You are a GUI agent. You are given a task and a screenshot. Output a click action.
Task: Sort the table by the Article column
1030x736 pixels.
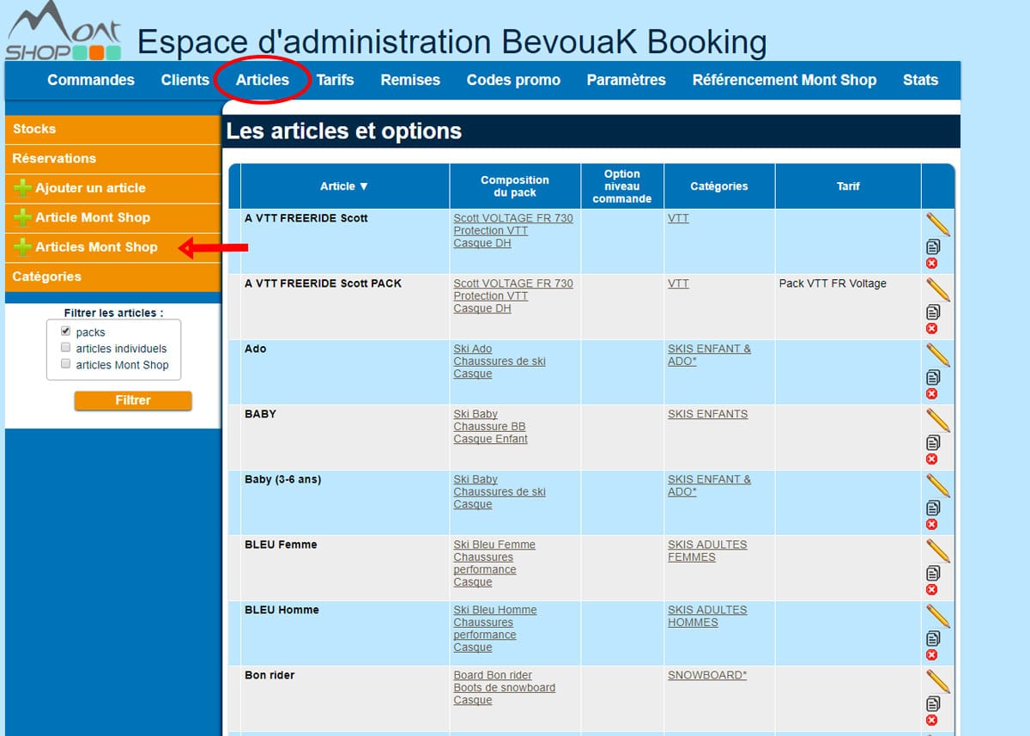click(x=344, y=186)
